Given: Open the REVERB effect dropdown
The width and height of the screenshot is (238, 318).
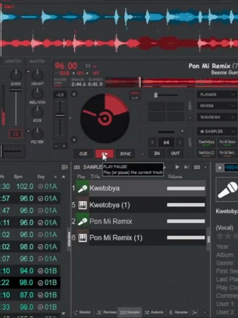Looking at the screenshot, I should click(217, 106).
